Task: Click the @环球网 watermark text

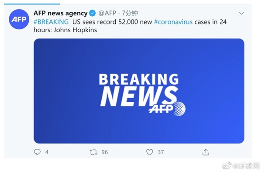Action: 246,165
